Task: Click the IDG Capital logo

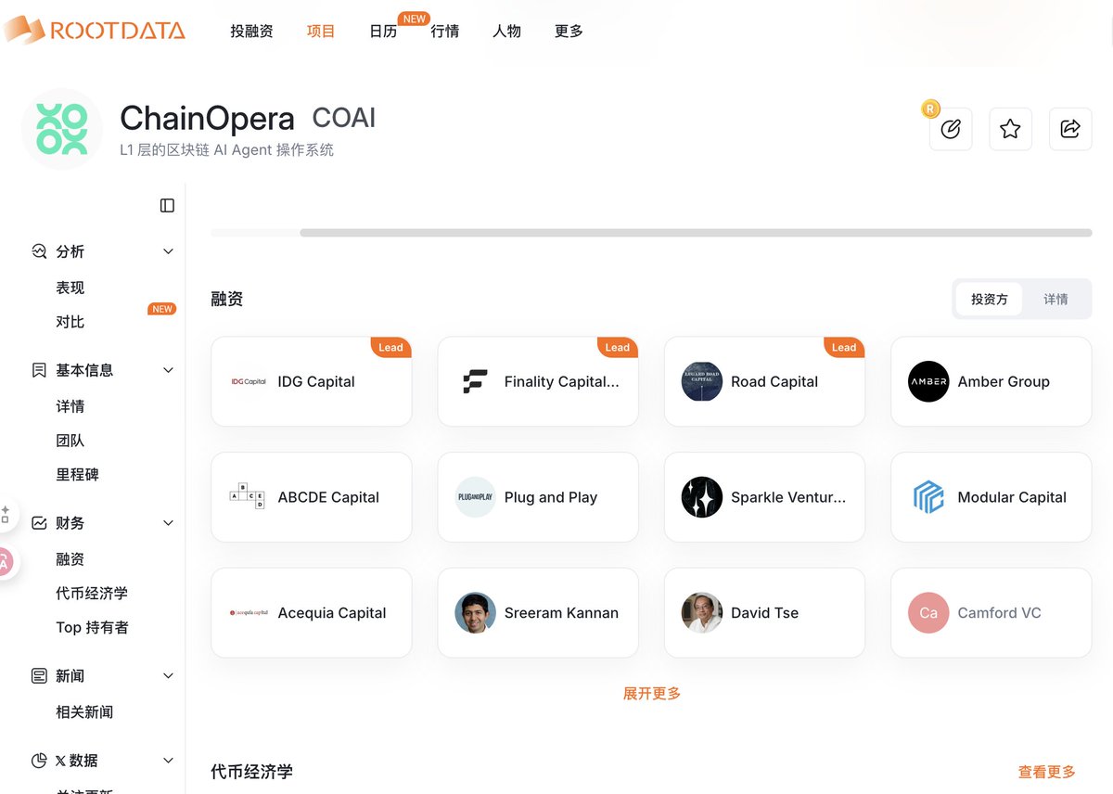Action: 249,381
